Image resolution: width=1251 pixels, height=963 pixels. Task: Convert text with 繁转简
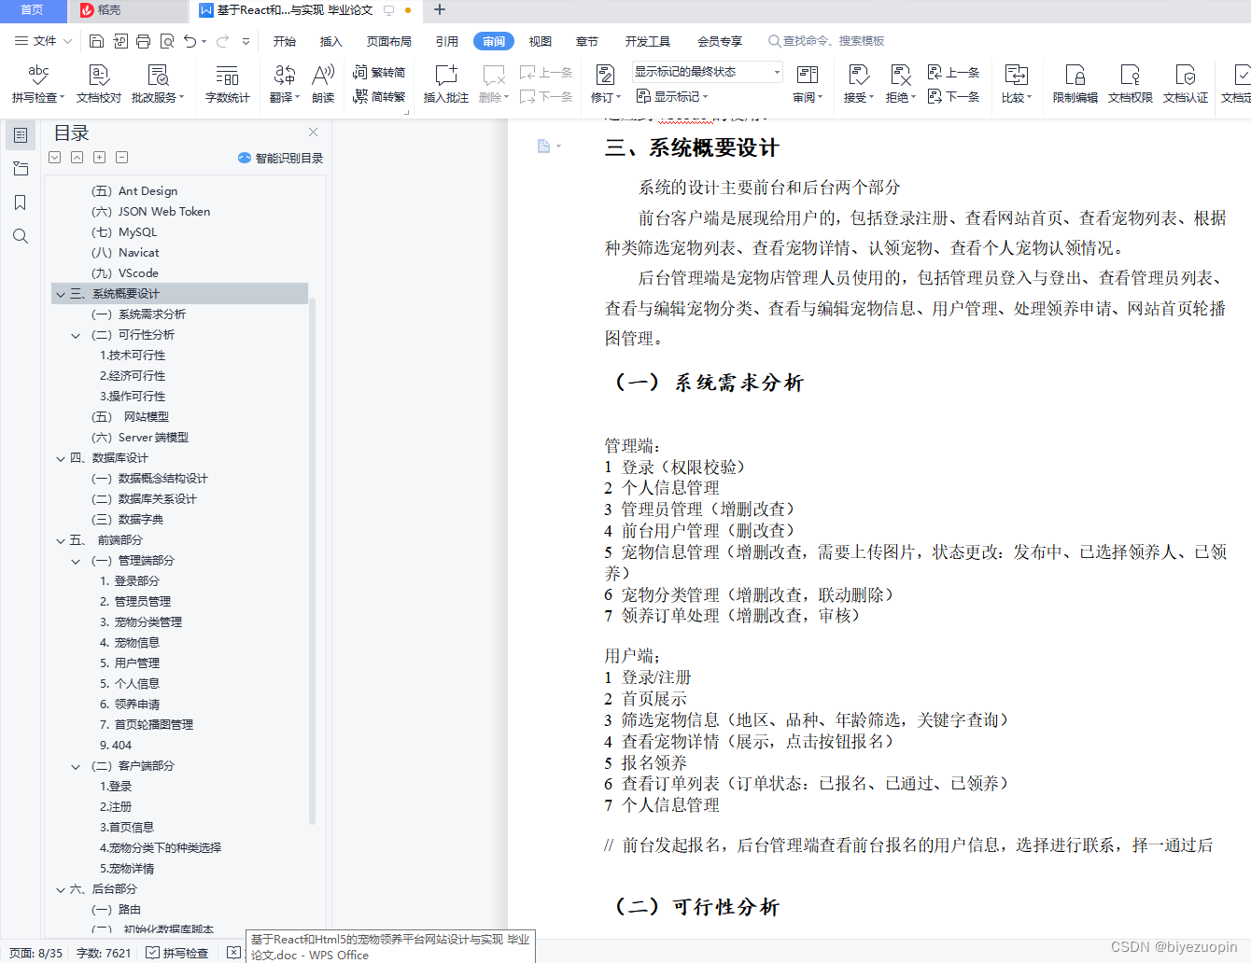click(379, 72)
